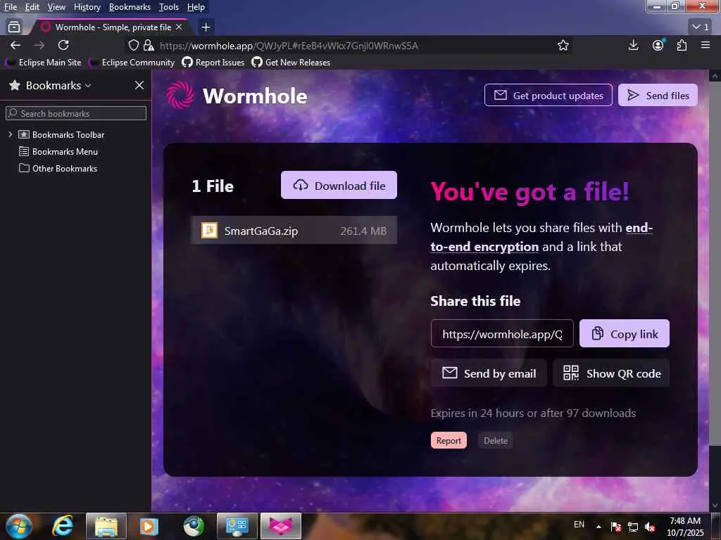
Task: Open the tab manager icon left of tabs
Action: click(14, 27)
